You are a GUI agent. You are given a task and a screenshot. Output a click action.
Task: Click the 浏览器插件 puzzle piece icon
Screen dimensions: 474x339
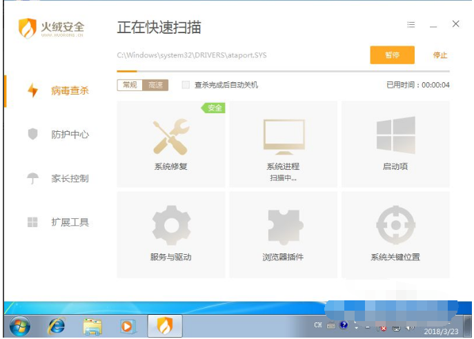(286, 226)
